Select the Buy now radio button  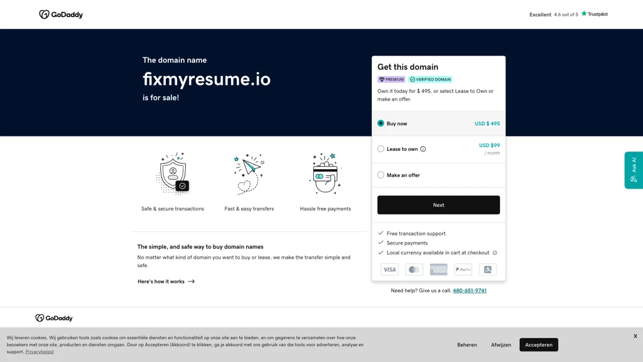(x=381, y=124)
